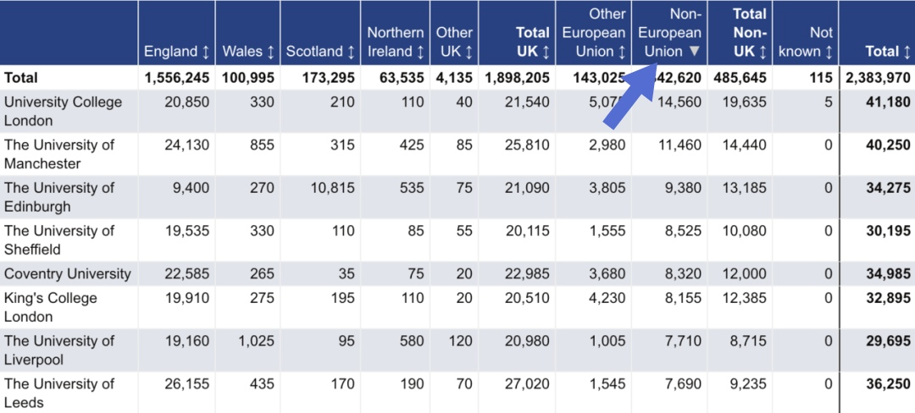Click the bold Total row label

click(x=20, y=78)
